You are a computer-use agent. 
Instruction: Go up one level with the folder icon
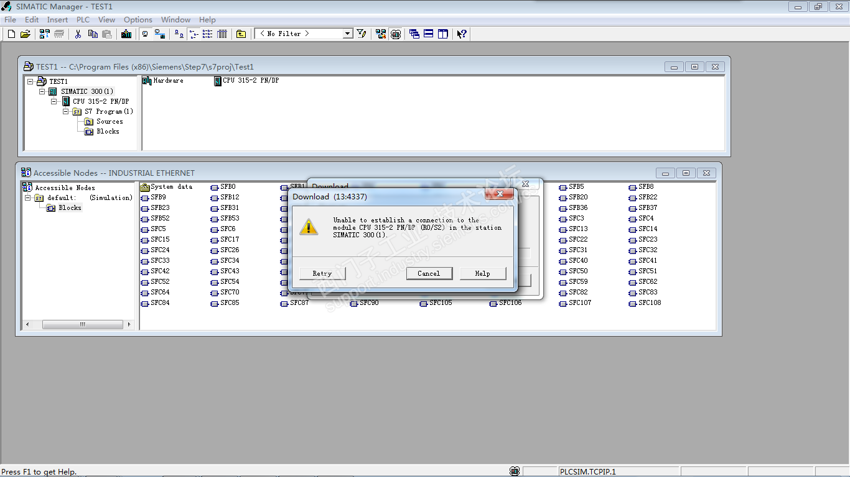tap(241, 34)
